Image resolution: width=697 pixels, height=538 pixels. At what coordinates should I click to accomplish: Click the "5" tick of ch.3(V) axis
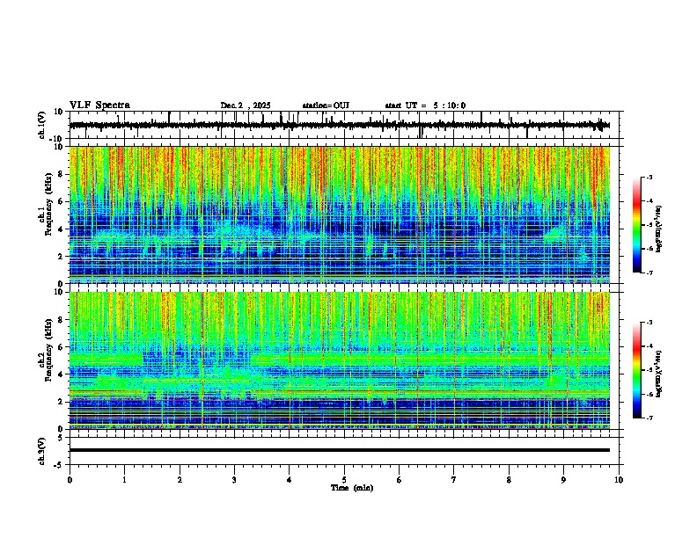coord(61,437)
